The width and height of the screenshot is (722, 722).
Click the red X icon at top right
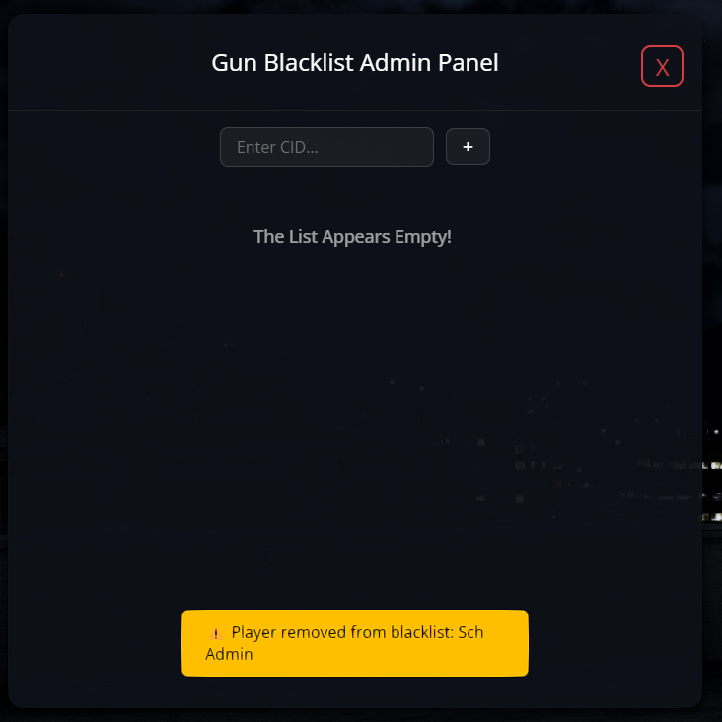tap(662, 68)
